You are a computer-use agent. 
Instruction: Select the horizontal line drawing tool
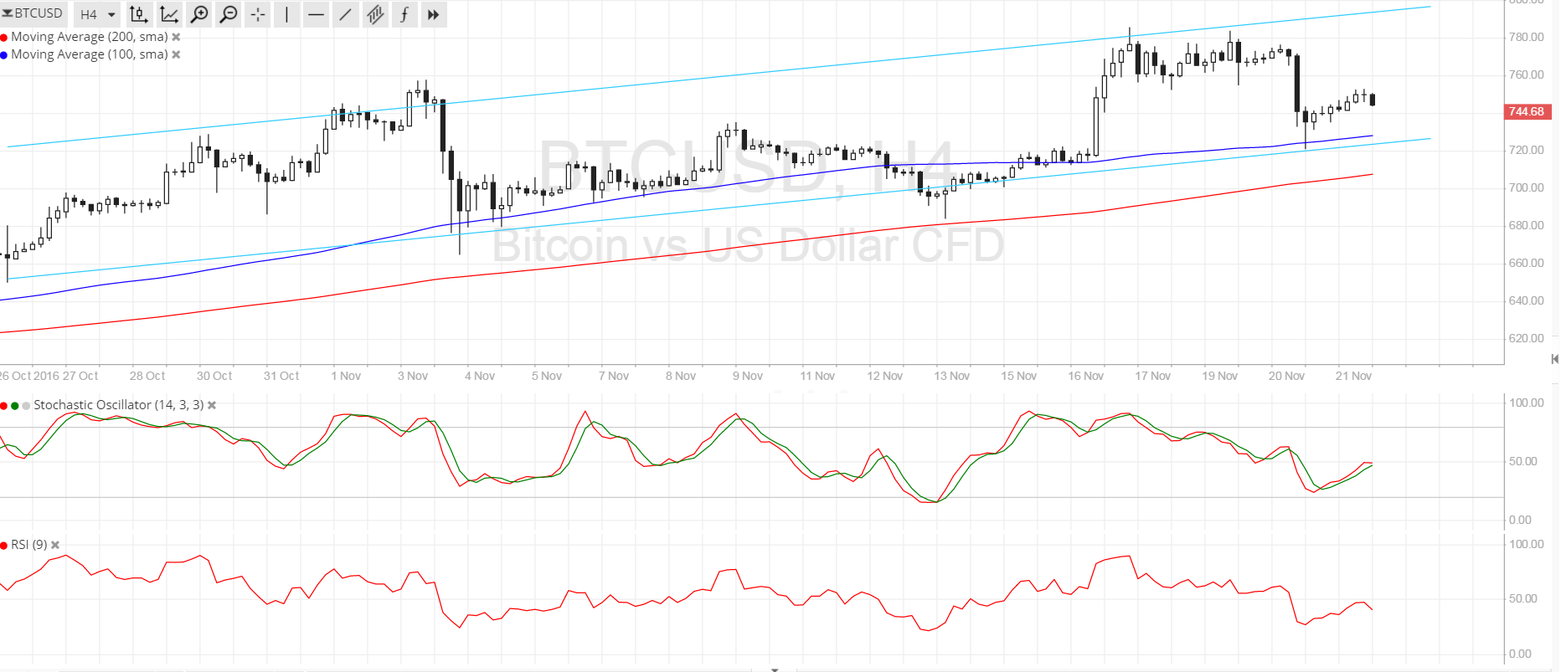click(316, 14)
